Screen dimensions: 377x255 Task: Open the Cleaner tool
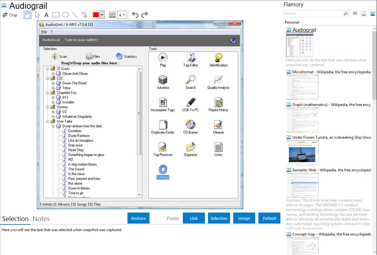pyautogui.click(x=218, y=127)
